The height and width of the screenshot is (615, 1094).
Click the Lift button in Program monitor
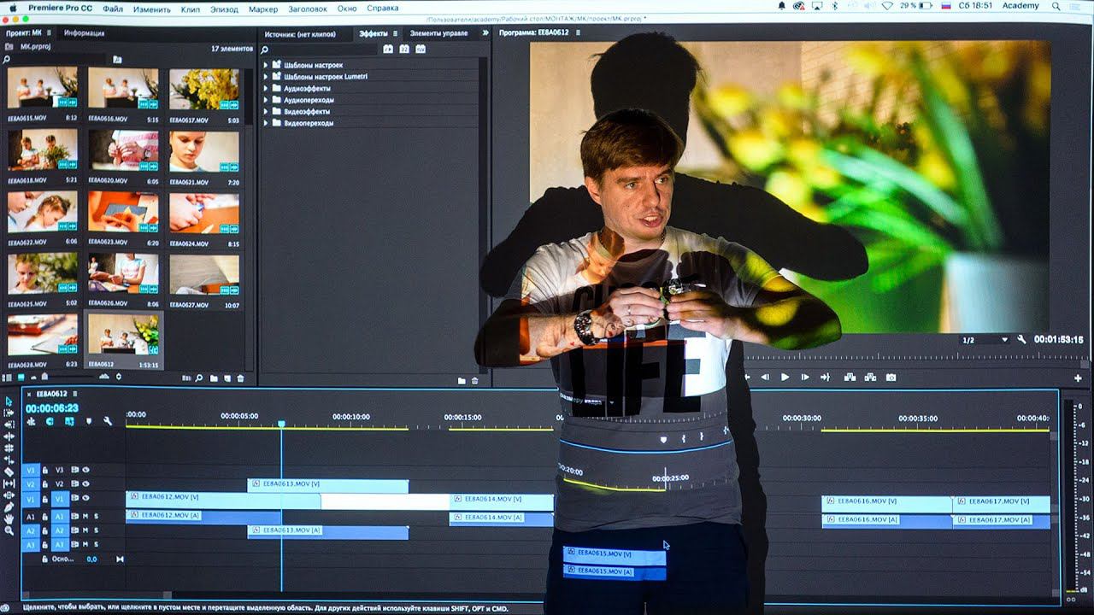tap(850, 377)
